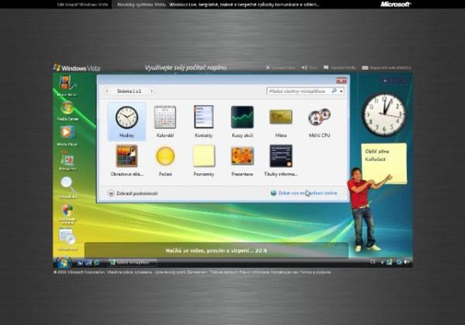465x325 pixels.
Task: Select the Titulky informačních feed gadget
Action: (x=281, y=160)
